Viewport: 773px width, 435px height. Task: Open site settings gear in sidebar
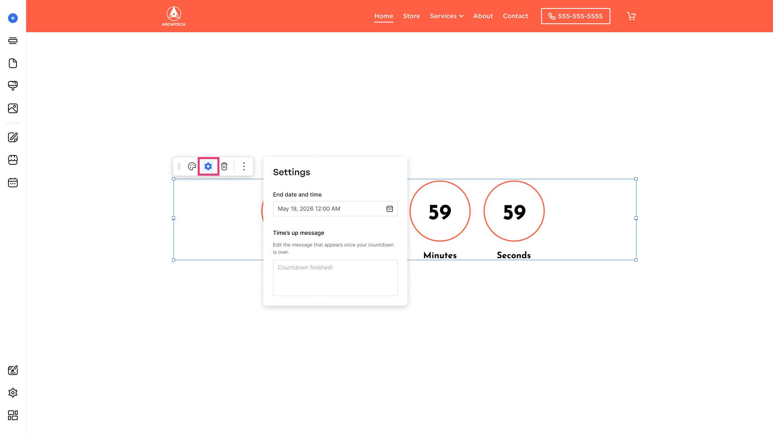coord(13,393)
